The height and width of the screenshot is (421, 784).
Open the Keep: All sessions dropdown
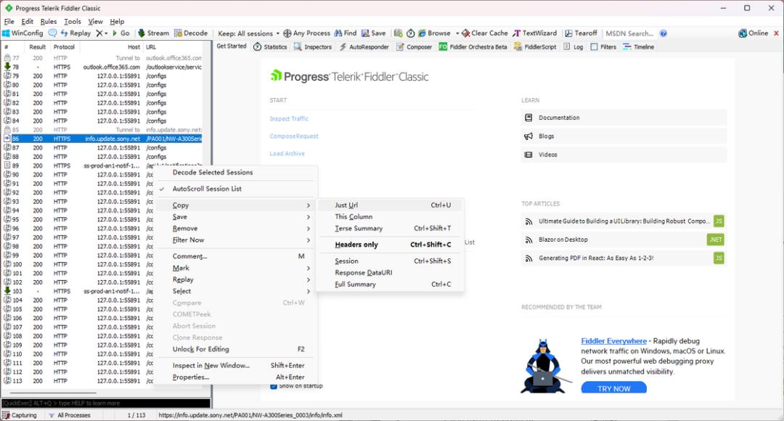[248, 33]
